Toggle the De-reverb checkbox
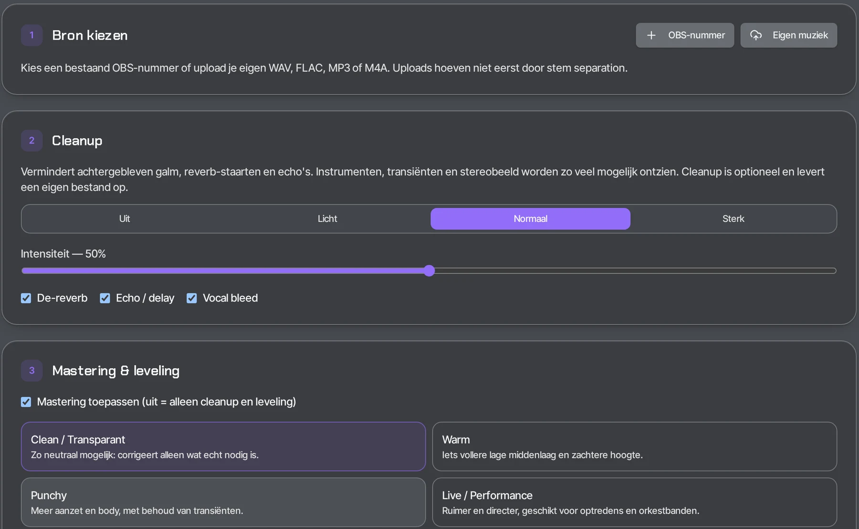 coord(26,298)
